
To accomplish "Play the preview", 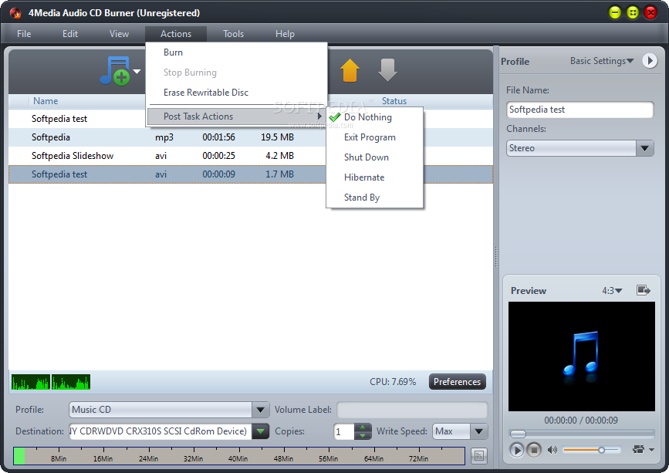I will tap(516, 450).
